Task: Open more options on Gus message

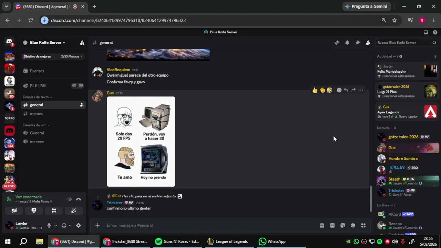Action: tap(361, 90)
